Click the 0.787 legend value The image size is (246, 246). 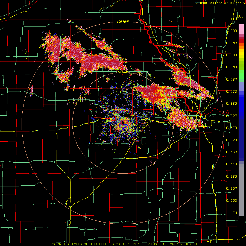pos(232,79)
